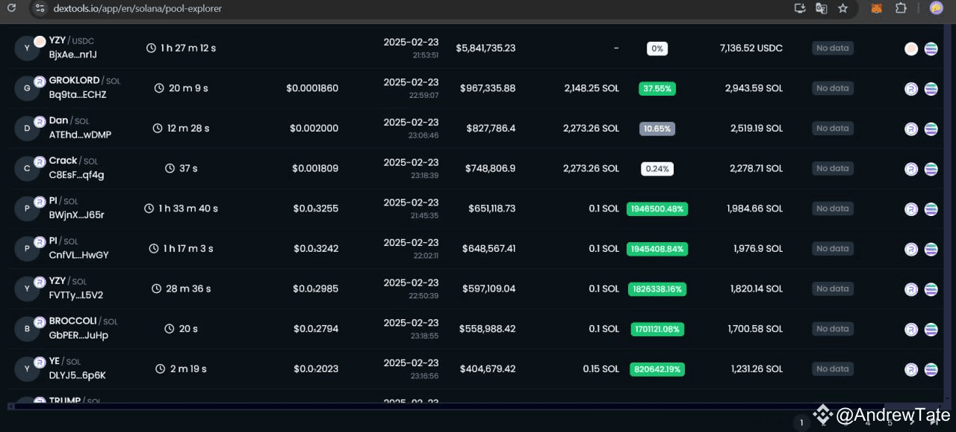Open the YE / SOL pool

65,361
